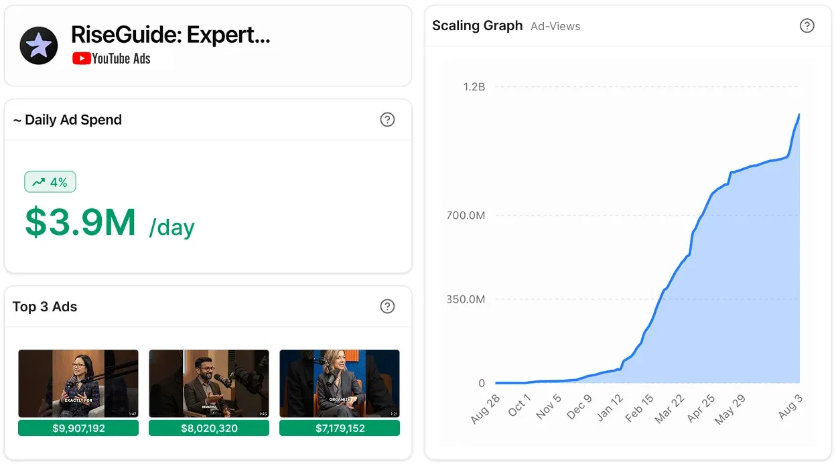Viewport: 836px width, 464px height.
Task: Click the Ad-Views label beside Scaling Graph
Action: click(555, 26)
